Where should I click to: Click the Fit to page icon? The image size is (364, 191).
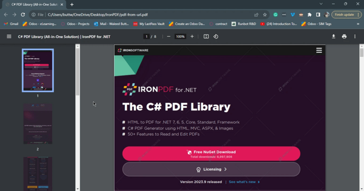(x=206, y=37)
